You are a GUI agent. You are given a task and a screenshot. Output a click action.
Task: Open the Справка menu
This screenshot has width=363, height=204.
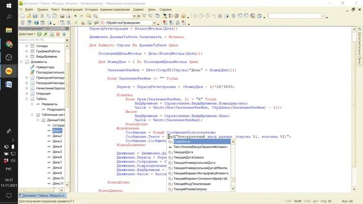click(x=166, y=10)
